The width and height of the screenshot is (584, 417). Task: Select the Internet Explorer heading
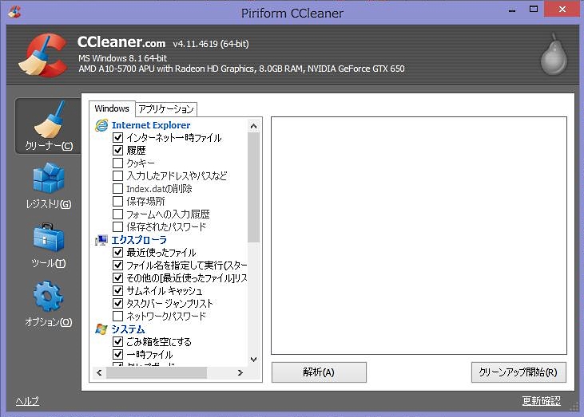pyautogui.click(x=151, y=125)
